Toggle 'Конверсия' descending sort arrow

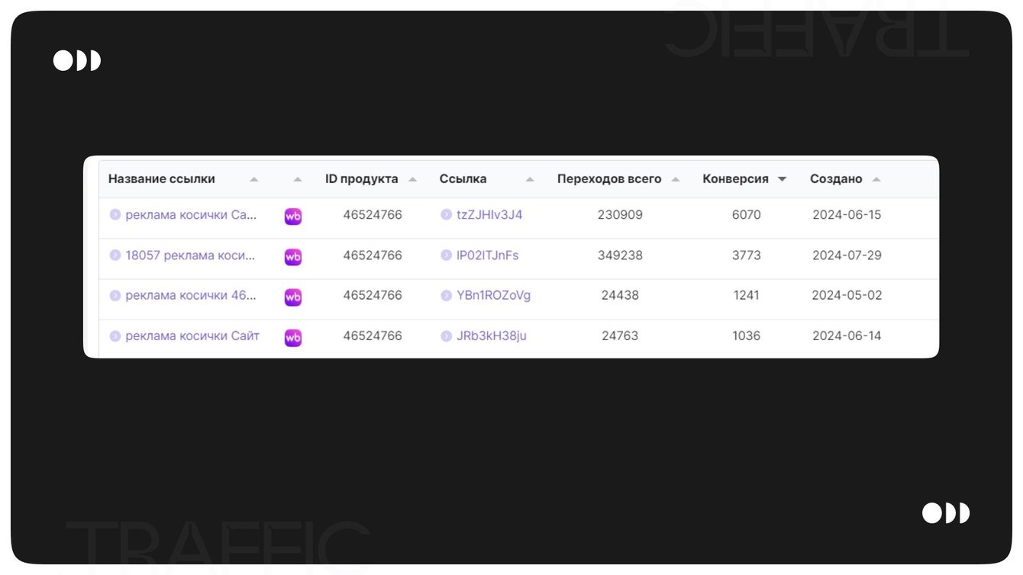pos(782,180)
